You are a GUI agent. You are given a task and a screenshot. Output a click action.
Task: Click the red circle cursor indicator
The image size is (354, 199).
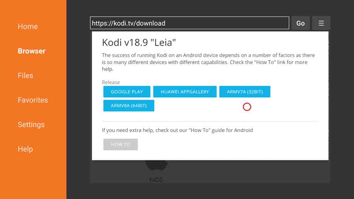247,107
